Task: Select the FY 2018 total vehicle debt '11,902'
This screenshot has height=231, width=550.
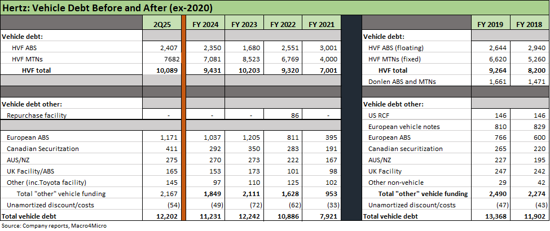Action: pyautogui.click(x=535, y=216)
